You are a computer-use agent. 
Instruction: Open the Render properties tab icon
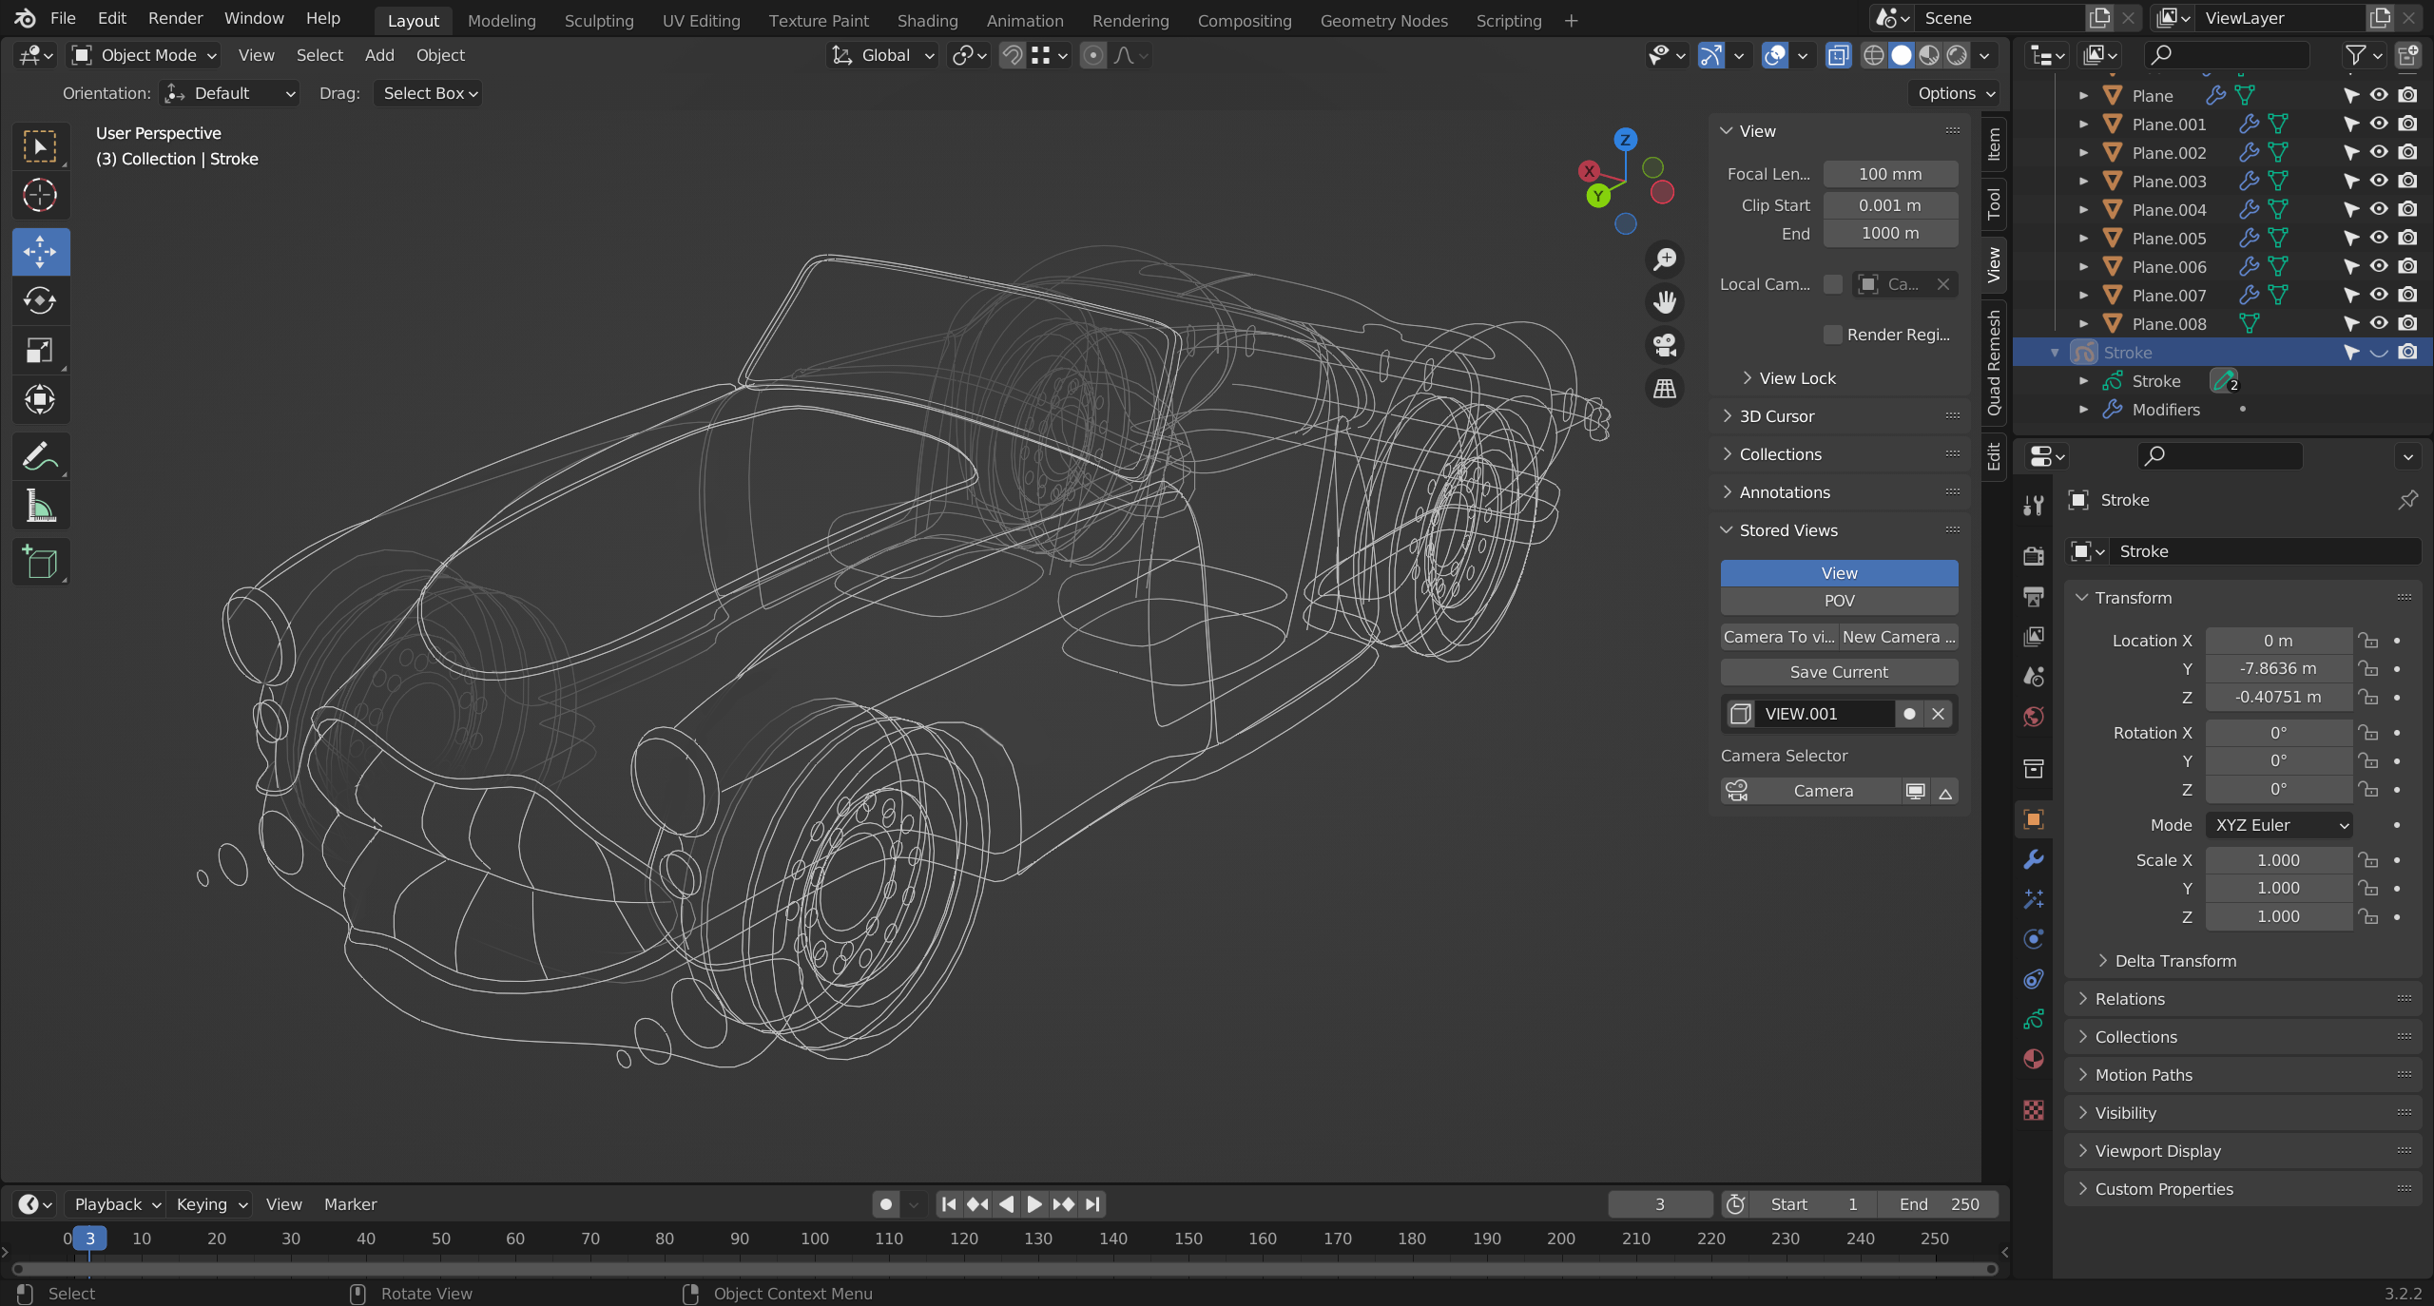coord(2034,556)
